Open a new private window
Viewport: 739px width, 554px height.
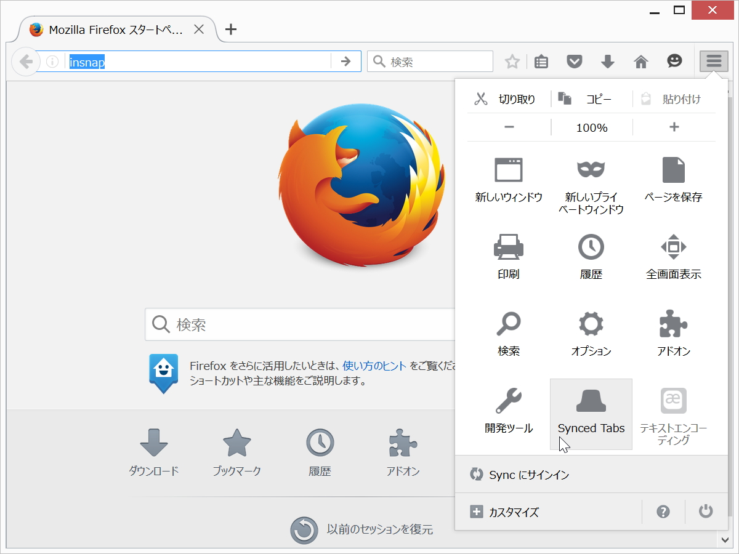click(x=591, y=179)
